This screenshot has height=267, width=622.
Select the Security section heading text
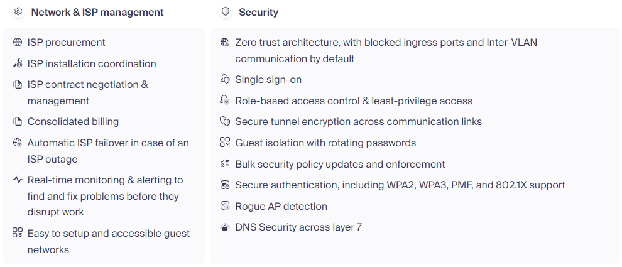[258, 13]
